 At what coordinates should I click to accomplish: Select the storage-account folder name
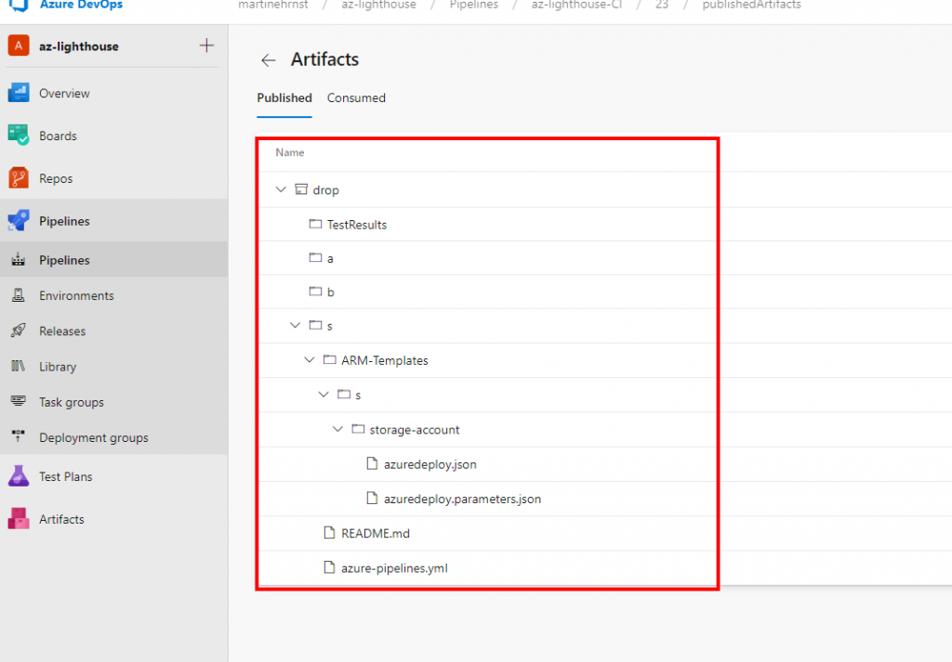[415, 429]
